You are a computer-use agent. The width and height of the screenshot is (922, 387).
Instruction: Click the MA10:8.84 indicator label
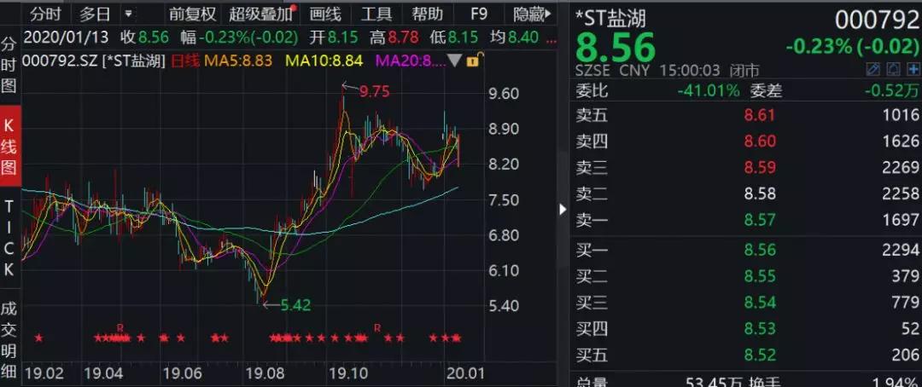pyautogui.click(x=324, y=60)
